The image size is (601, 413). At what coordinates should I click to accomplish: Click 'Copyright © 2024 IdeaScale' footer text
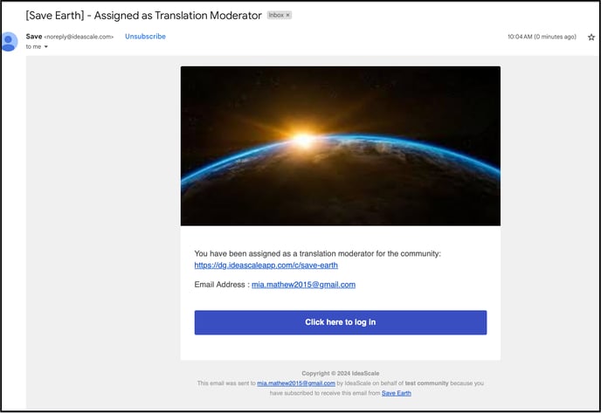coord(341,373)
